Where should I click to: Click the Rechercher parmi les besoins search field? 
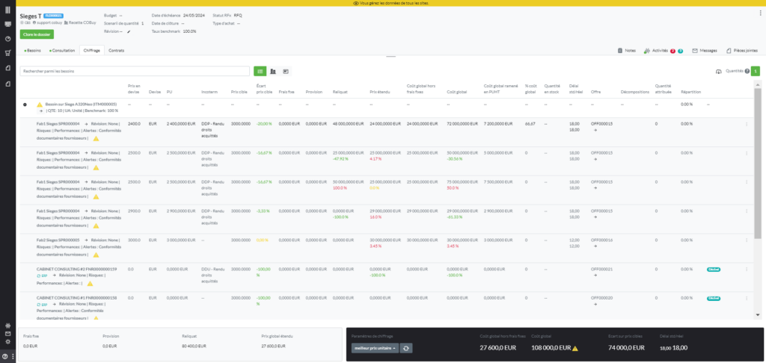[135, 71]
